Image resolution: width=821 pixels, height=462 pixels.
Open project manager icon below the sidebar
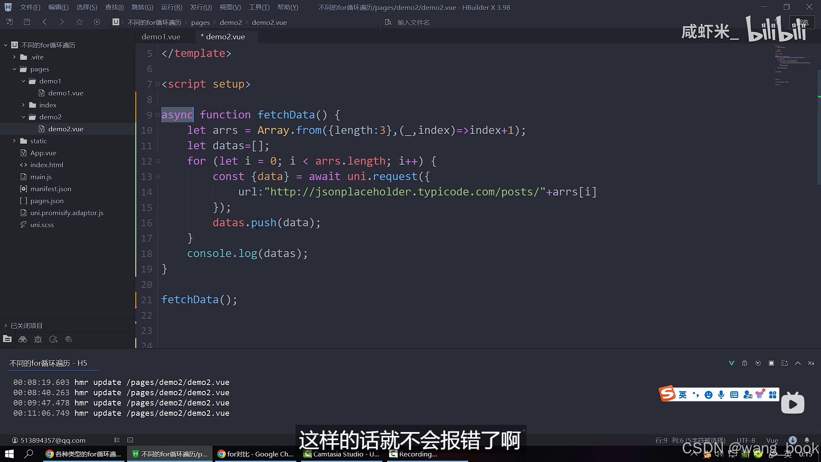[x=7, y=339]
